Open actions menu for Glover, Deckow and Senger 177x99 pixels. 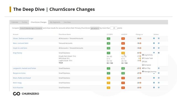pos(158,38)
